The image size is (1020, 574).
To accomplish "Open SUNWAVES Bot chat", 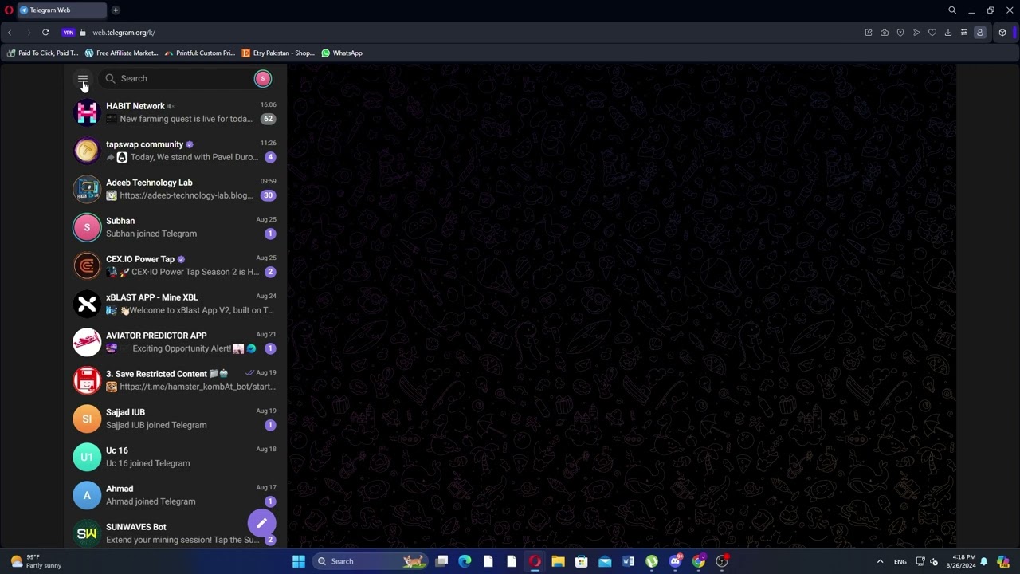I will coord(175,533).
